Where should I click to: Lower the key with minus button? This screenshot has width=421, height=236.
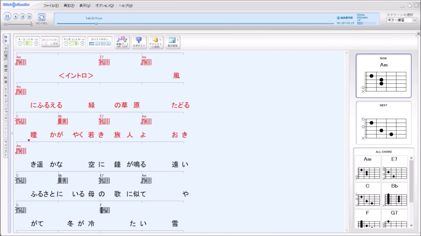pos(20,44)
